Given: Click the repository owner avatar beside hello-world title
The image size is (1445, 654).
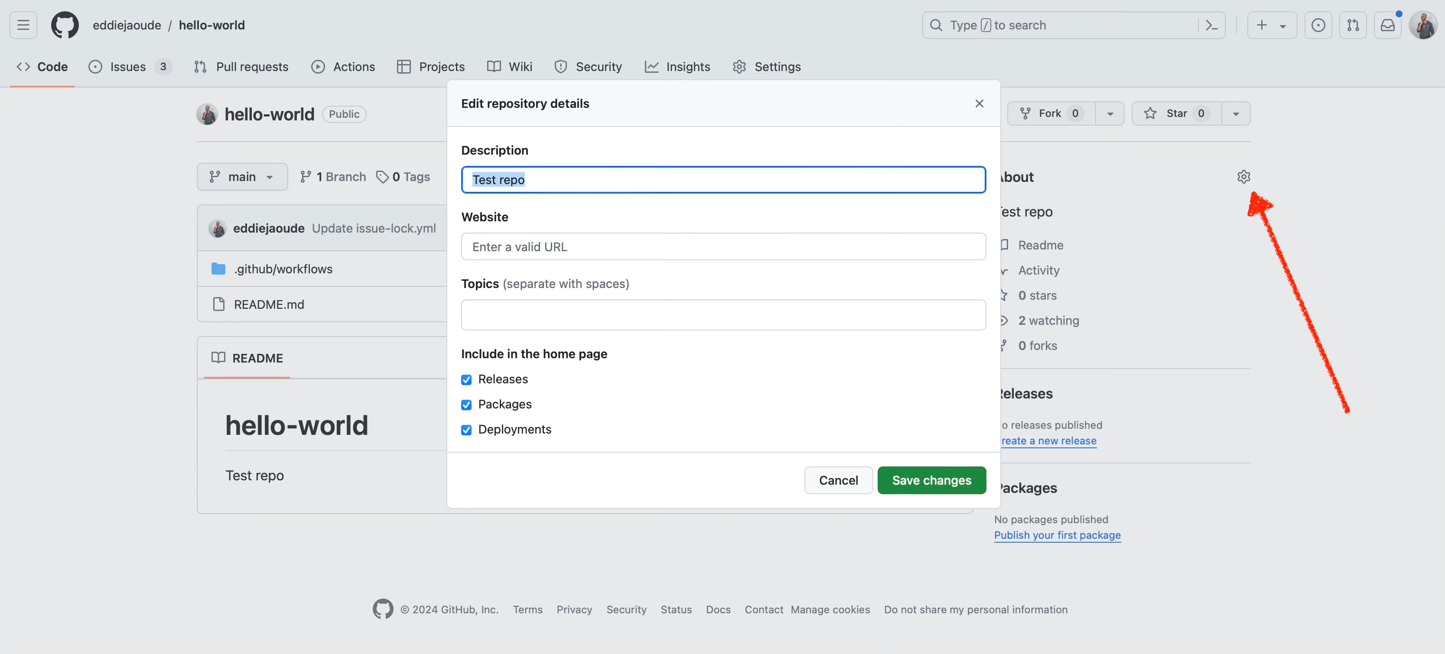Looking at the screenshot, I should pyautogui.click(x=207, y=114).
